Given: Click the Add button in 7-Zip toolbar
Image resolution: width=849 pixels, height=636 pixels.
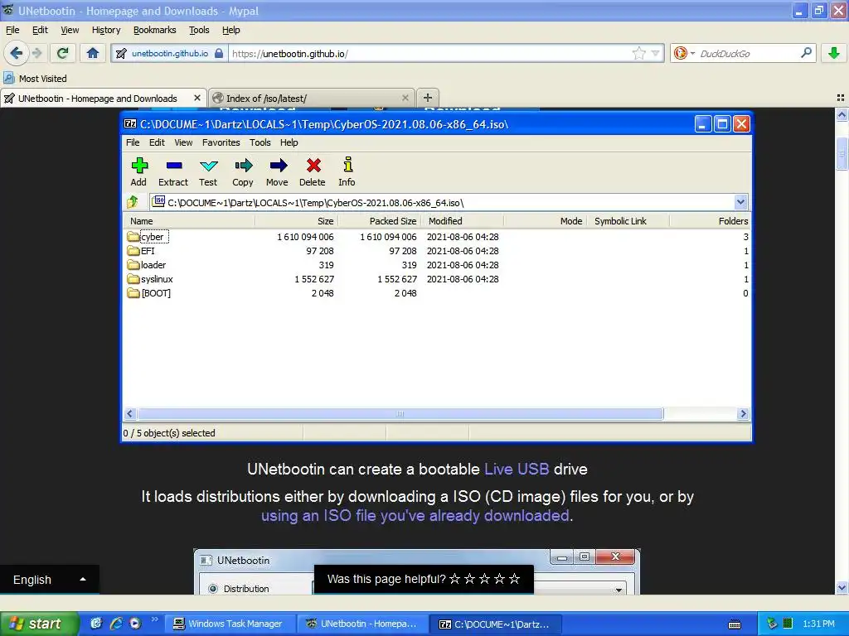Looking at the screenshot, I should coord(139,172).
